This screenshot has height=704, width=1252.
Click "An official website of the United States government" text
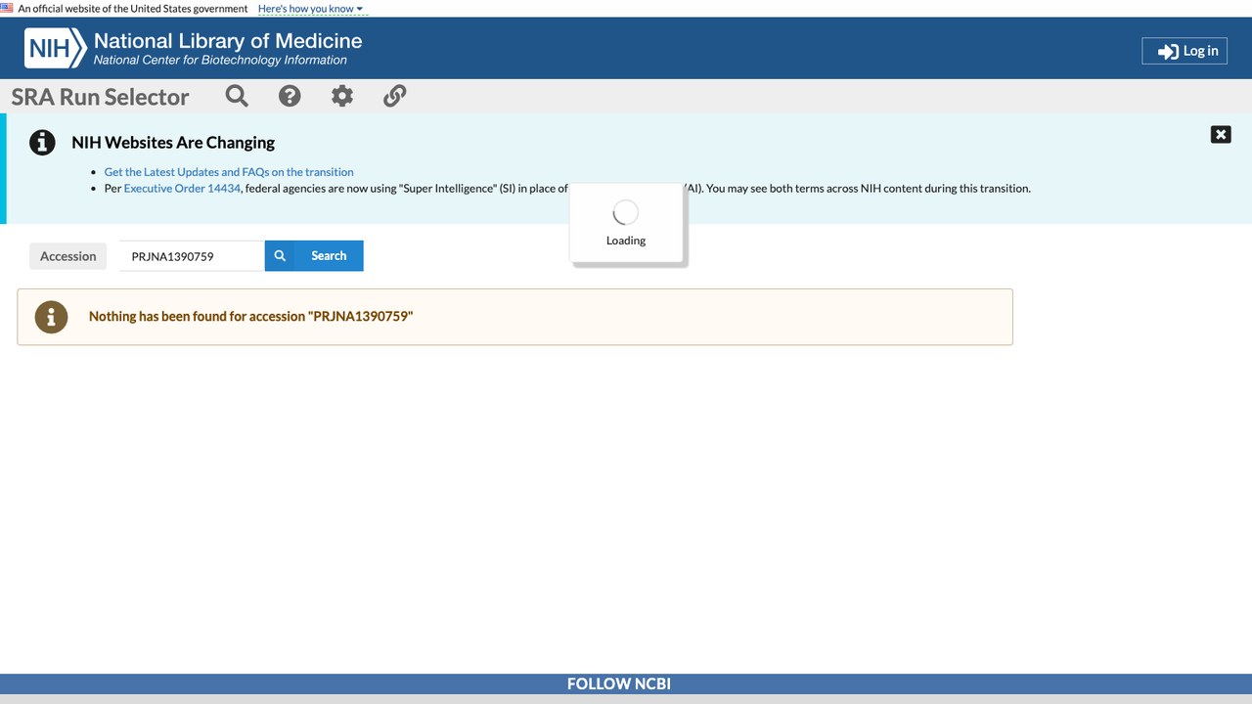(133, 9)
